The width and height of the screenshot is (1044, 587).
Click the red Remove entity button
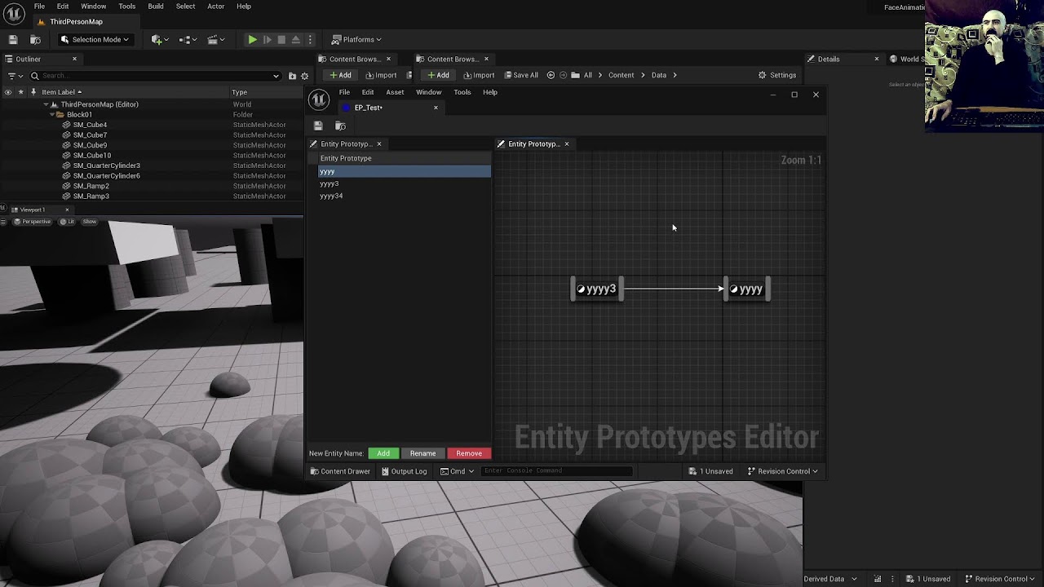[x=469, y=453]
